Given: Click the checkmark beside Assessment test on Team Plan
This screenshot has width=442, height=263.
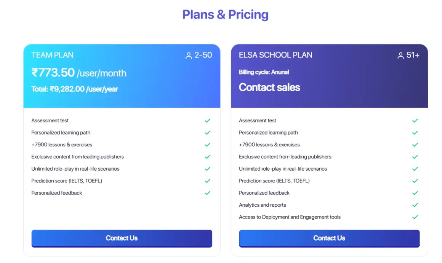Looking at the screenshot, I should click(x=208, y=120).
